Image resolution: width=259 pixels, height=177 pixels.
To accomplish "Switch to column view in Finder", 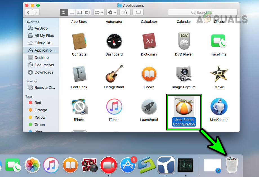I will (79, 12).
